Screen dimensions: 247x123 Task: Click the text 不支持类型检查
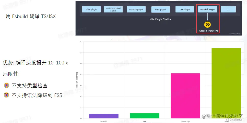coord(30,86)
